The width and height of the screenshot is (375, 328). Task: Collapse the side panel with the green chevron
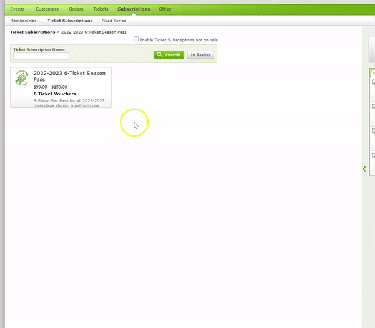tap(364, 169)
